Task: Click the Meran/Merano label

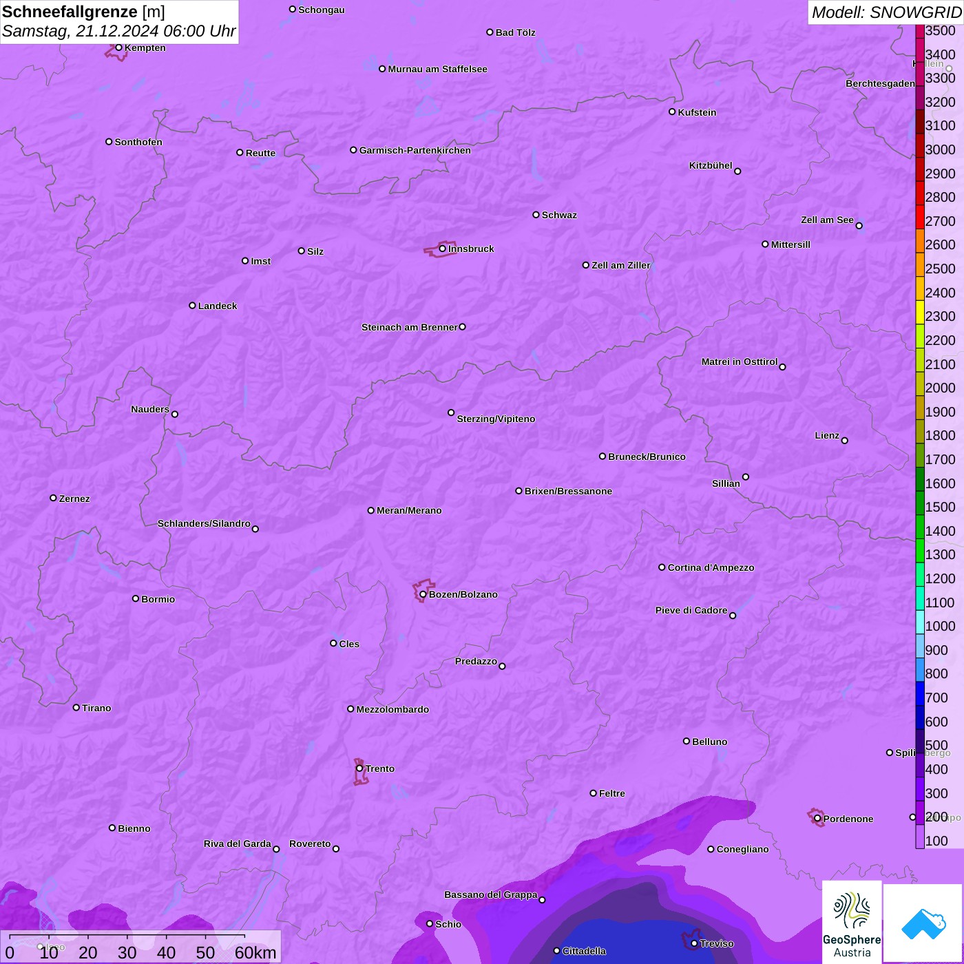Action: [x=409, y=510]
